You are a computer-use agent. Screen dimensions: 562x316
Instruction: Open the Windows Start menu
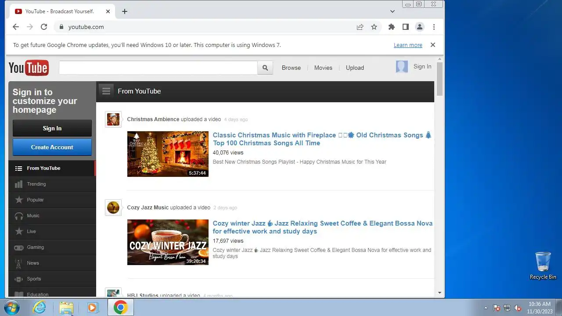[12, 308]
